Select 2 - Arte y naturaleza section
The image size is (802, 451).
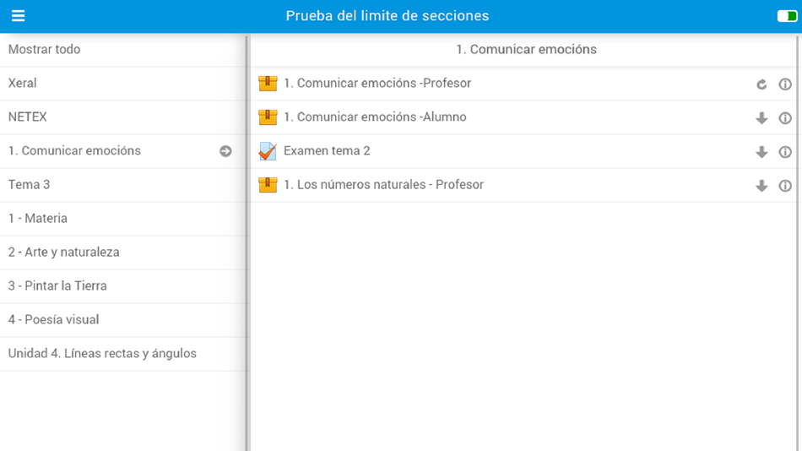122,253
